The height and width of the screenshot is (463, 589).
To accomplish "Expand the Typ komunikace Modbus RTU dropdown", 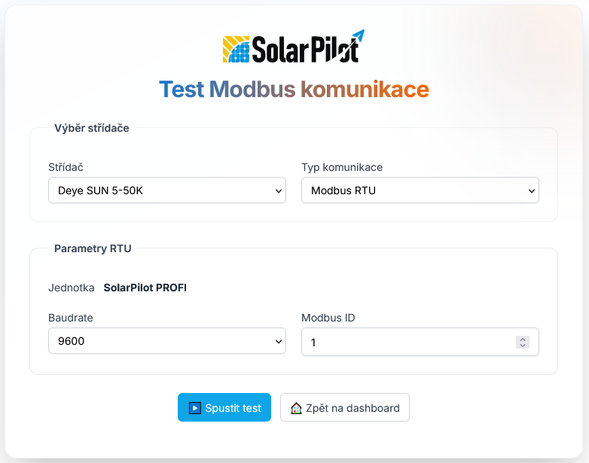I will coord(420,190).
